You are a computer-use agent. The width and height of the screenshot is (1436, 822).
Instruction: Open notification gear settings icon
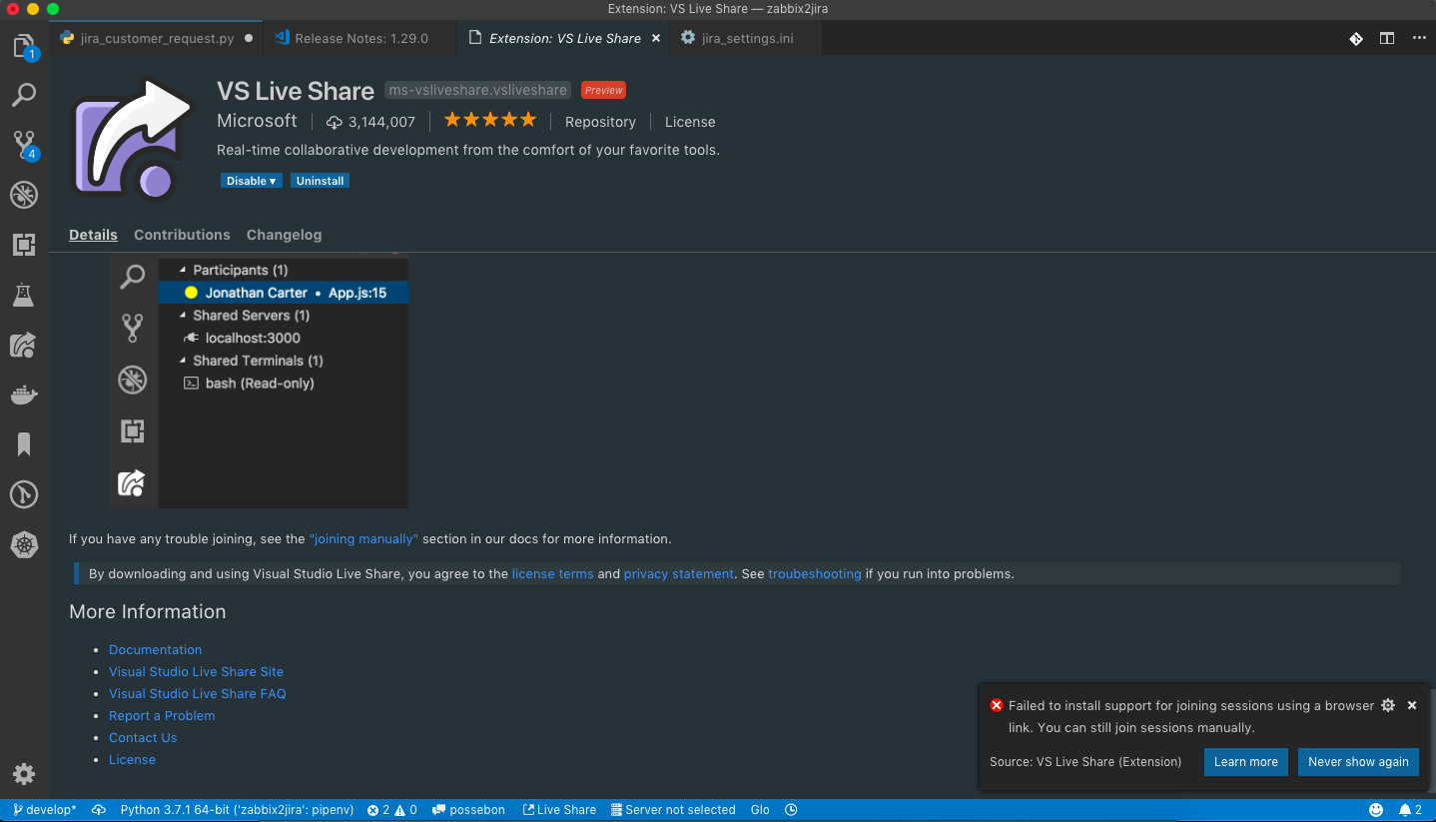pos(1388,705)
